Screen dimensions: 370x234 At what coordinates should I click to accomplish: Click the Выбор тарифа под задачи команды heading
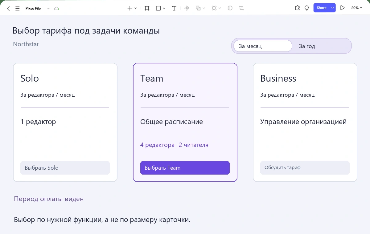pos(86,31)
